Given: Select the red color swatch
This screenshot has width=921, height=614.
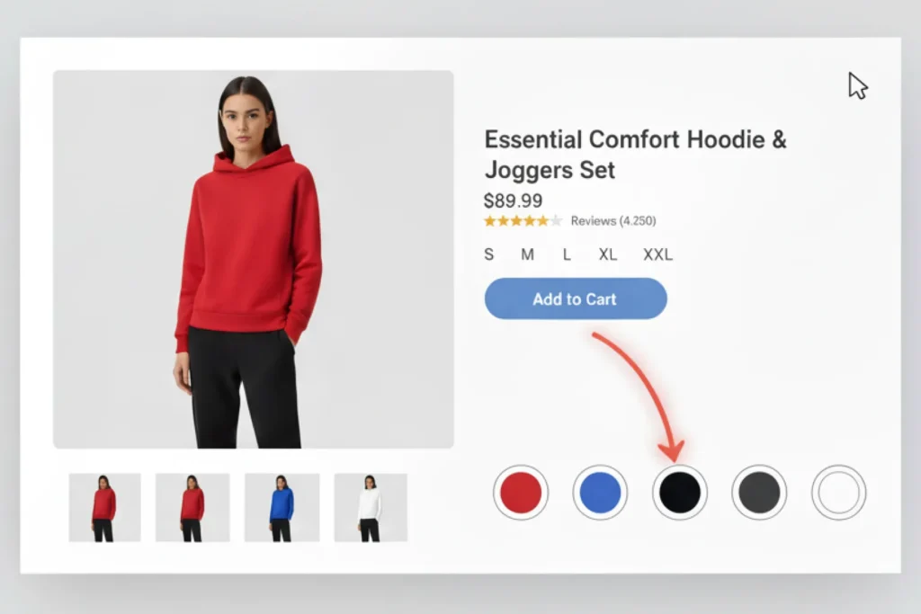Looking at the screenshot, I should coord(521,493).
